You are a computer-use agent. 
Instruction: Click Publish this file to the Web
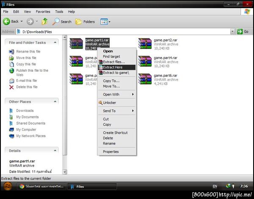coord(32,73)
